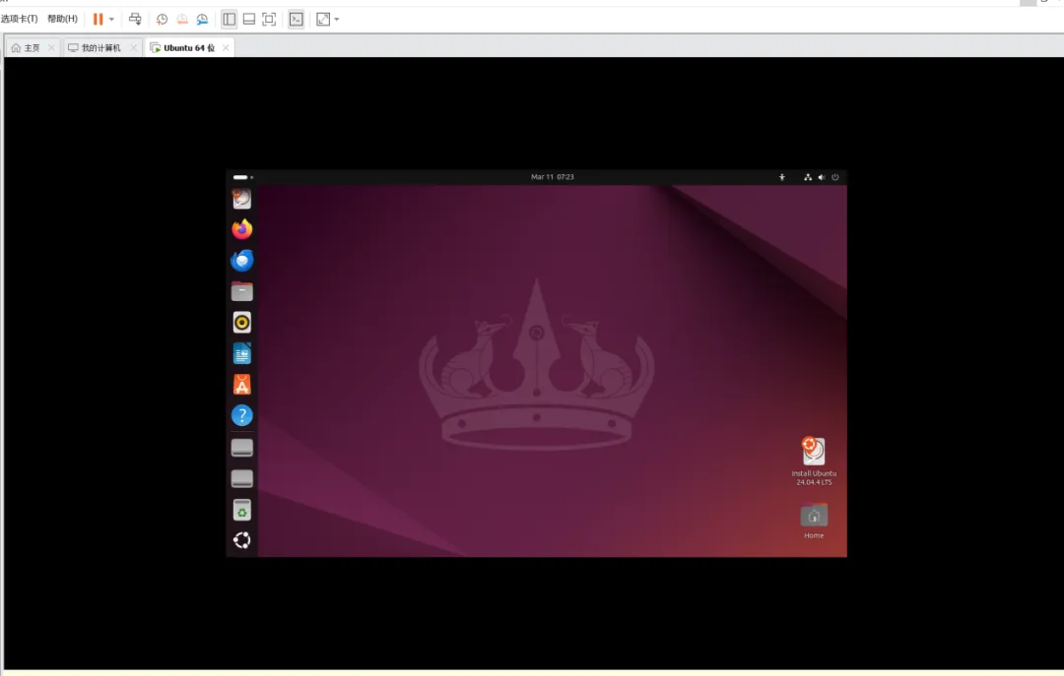Open the snapshot manager

(202, 19)
